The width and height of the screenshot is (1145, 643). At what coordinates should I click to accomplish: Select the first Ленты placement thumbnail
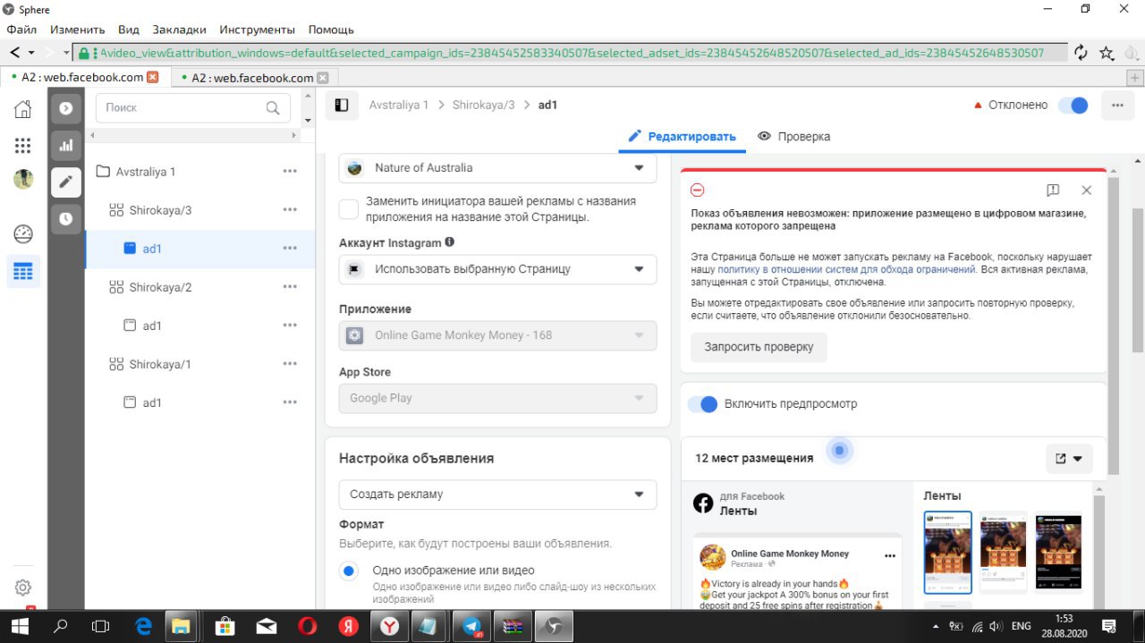point(947,553)
